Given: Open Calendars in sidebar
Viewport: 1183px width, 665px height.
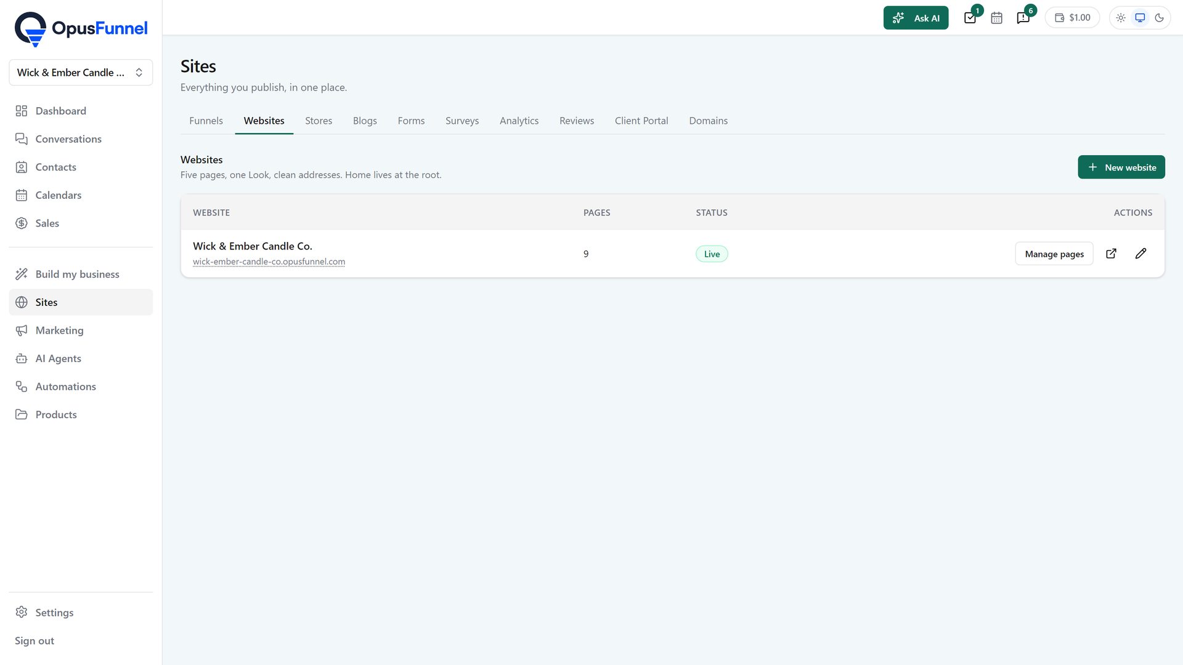Looking at the screenshot, I should click(x=81, y=195).
